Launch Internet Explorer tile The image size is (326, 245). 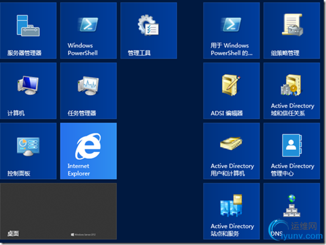pyautogui.click(x=88, y=151)
